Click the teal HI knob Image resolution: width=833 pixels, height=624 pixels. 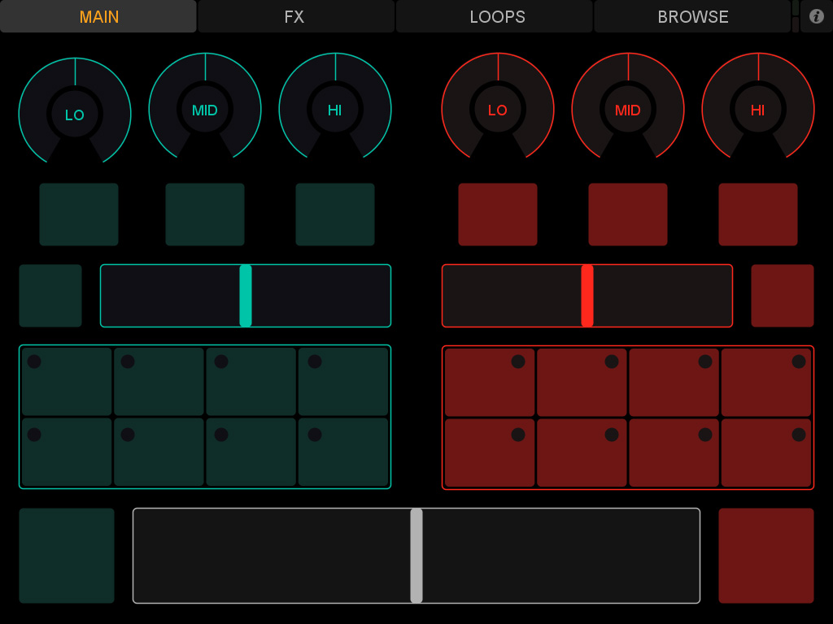pos(335,110)
